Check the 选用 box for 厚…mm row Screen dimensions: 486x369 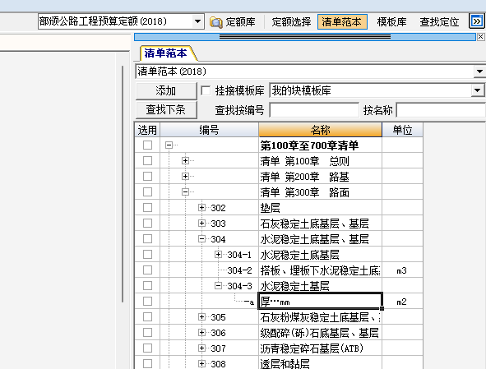coord(147,301)
